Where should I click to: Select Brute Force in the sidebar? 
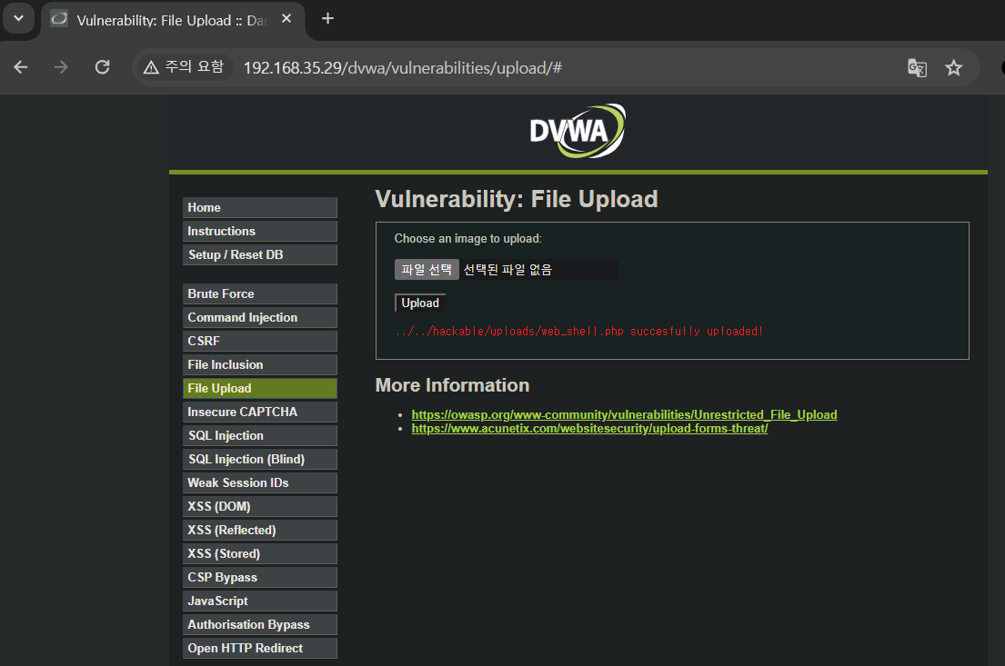(259, 294)
